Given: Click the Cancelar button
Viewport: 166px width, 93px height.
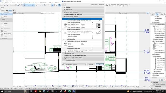Looking at the screenshot, I should (91, 64).
